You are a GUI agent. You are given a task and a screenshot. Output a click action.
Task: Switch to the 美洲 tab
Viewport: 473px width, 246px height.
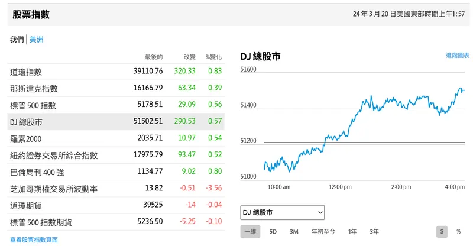point(37,40)
